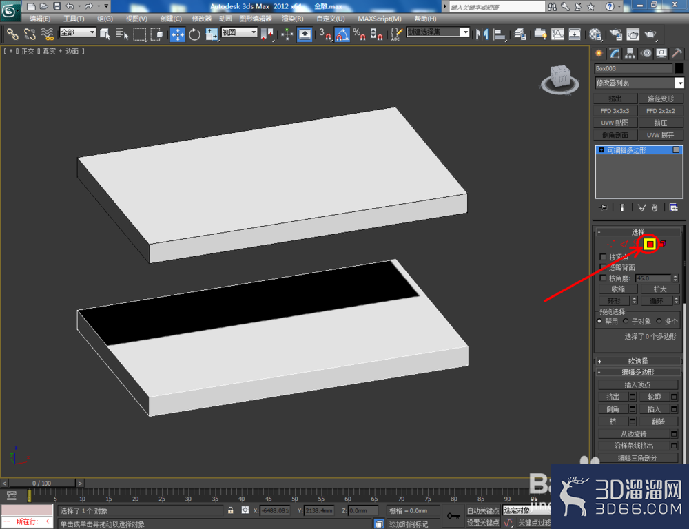Click the Bind to Space Warp icon
Screen dimensions: 689x529
[47, 34]
